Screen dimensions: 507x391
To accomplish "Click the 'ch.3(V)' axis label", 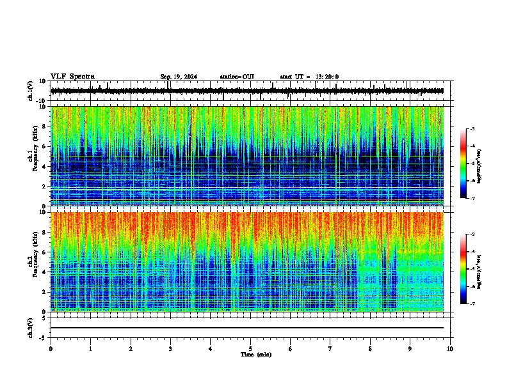I will click(31, 328).
